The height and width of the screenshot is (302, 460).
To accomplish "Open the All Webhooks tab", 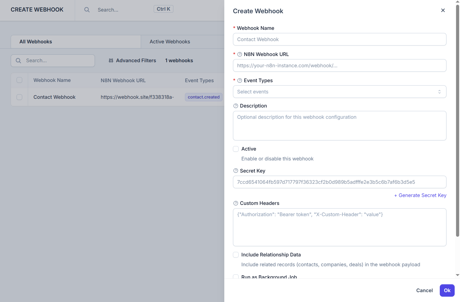I will coord(36,42).
